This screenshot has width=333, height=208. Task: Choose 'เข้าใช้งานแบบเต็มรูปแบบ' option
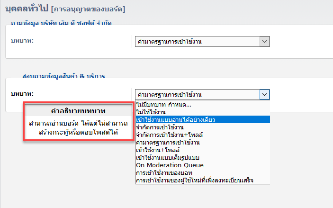coord(165,158)
